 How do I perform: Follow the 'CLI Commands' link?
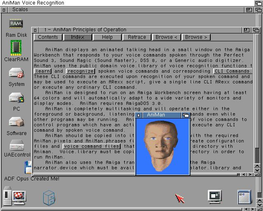[233, 71]
